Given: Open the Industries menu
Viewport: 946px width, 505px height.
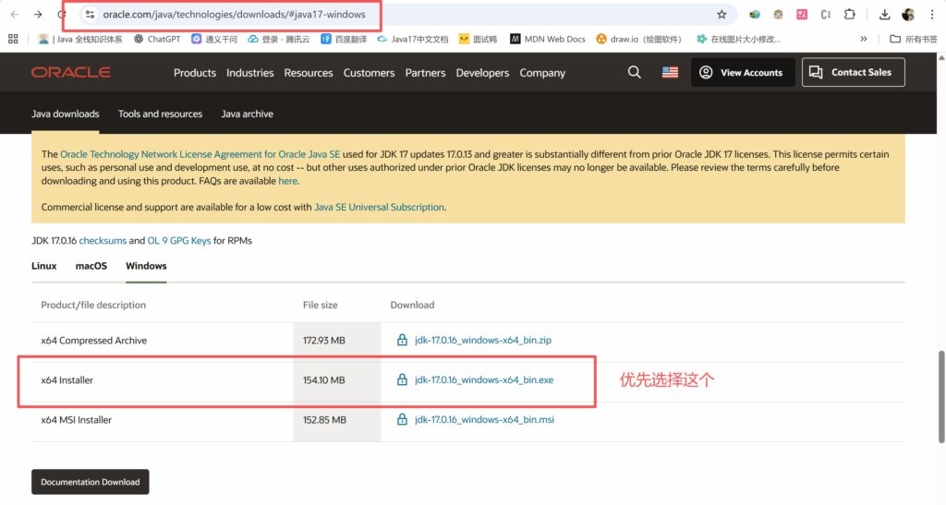Looking at the screenshot, I should point(249,73).
